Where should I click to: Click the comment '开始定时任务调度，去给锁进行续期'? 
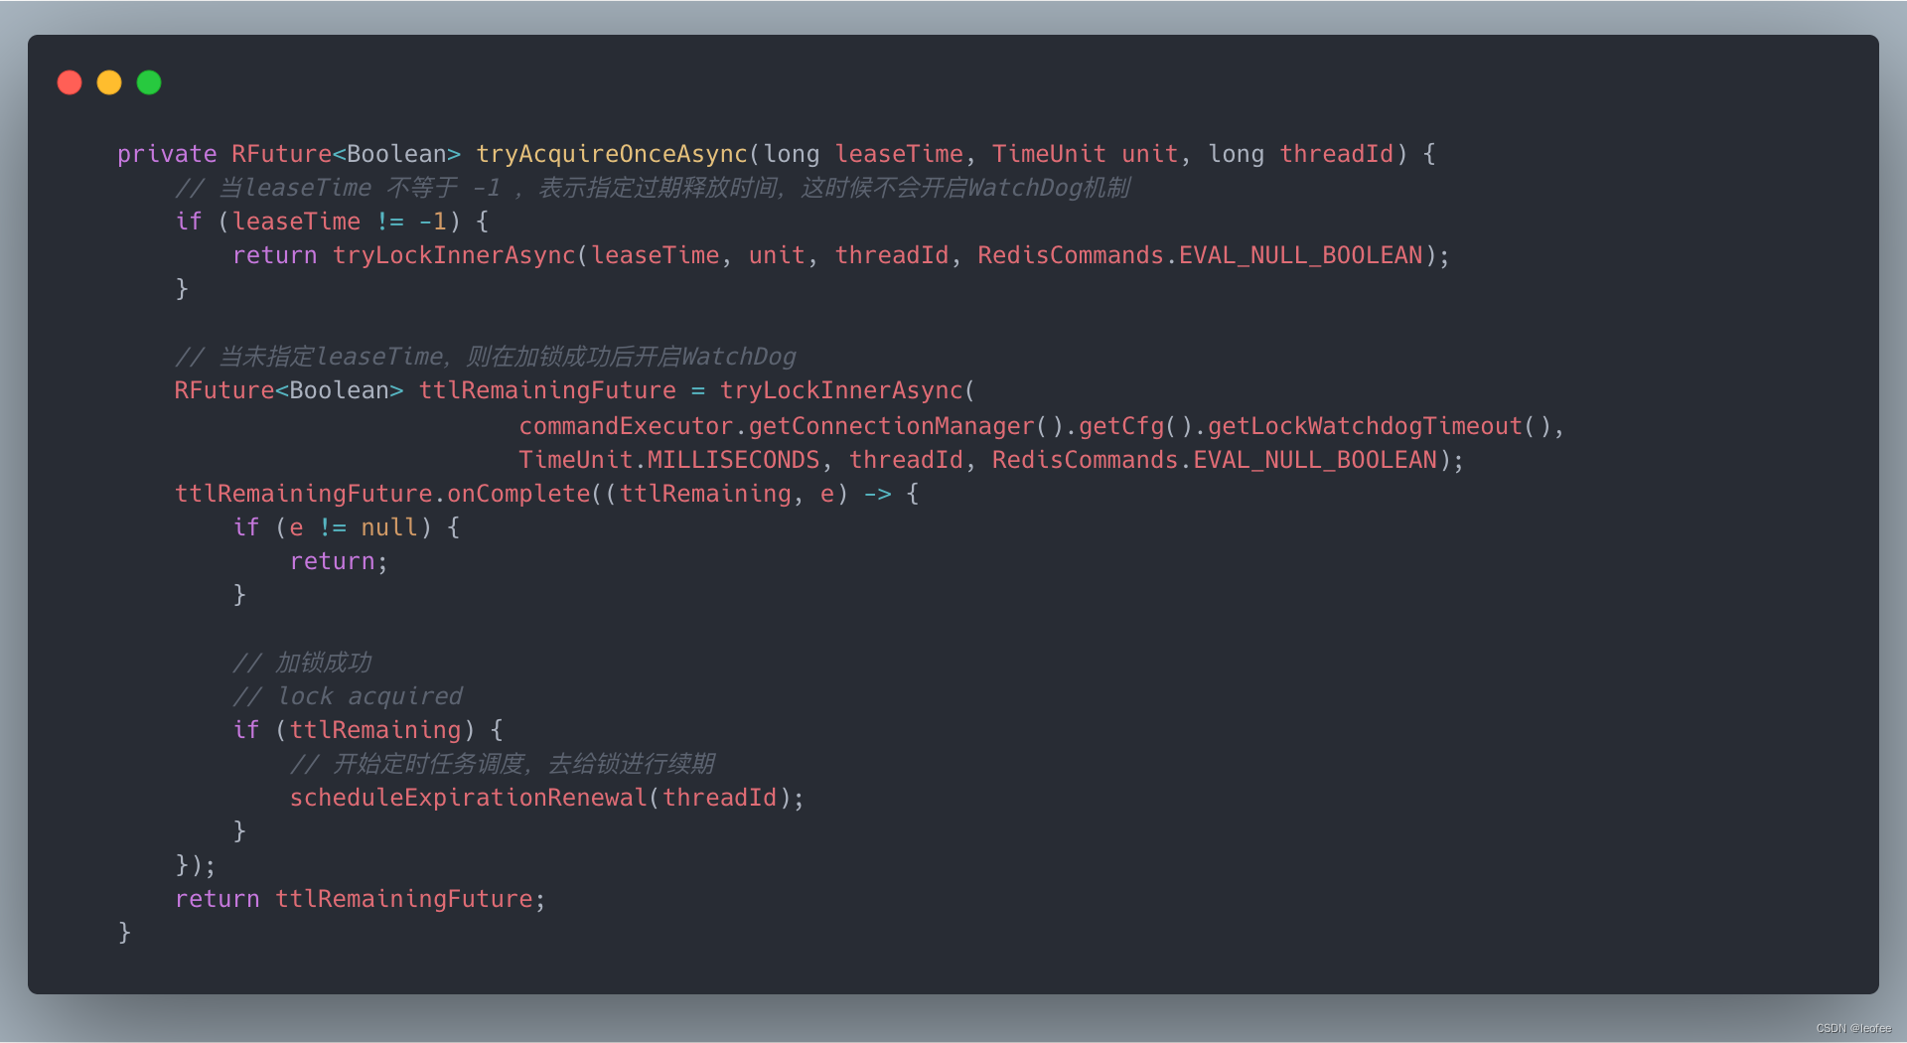[503, 764]
